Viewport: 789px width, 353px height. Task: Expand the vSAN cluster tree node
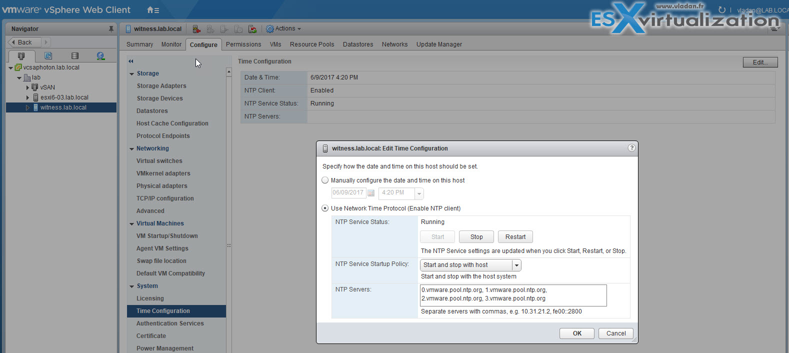pos(27,87)
